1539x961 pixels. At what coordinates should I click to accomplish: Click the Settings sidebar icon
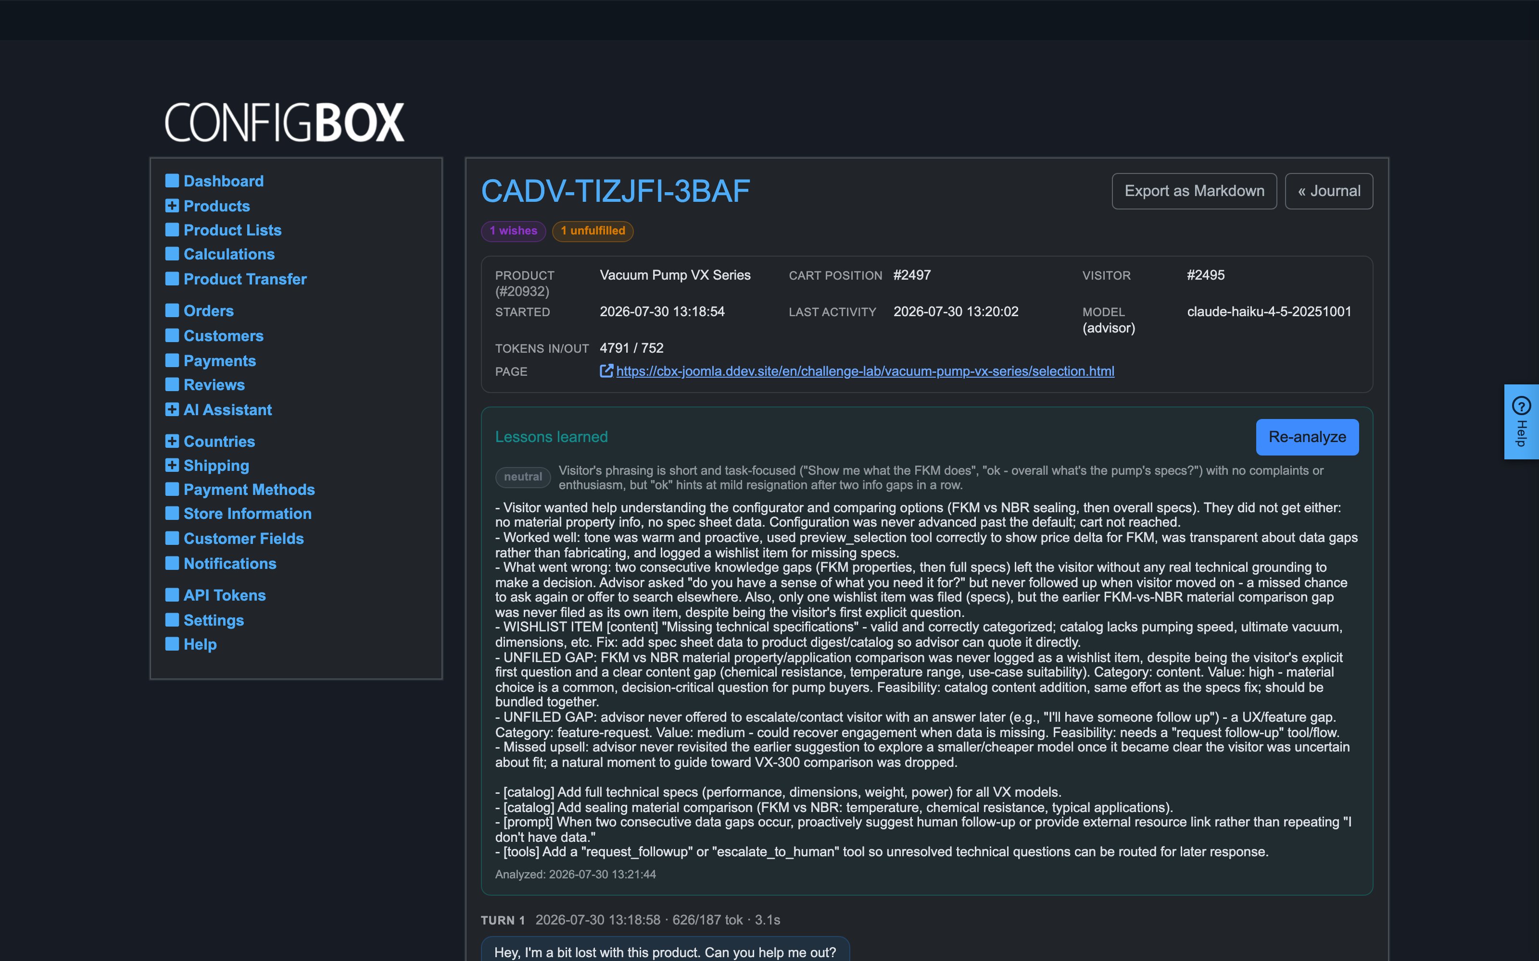[x=172, y=620]
